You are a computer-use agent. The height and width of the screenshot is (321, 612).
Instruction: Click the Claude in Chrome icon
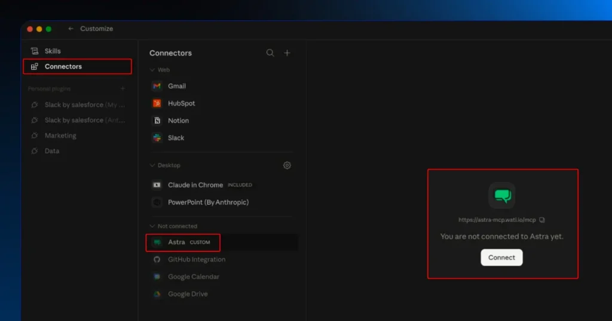[157, 185]
